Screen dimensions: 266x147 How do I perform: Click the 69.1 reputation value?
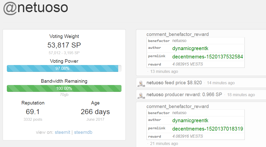[33, 112]
